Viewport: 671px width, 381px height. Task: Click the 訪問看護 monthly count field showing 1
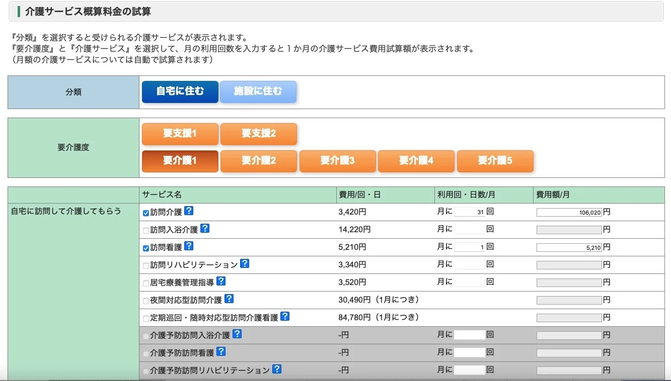click(x=470, y=247)
